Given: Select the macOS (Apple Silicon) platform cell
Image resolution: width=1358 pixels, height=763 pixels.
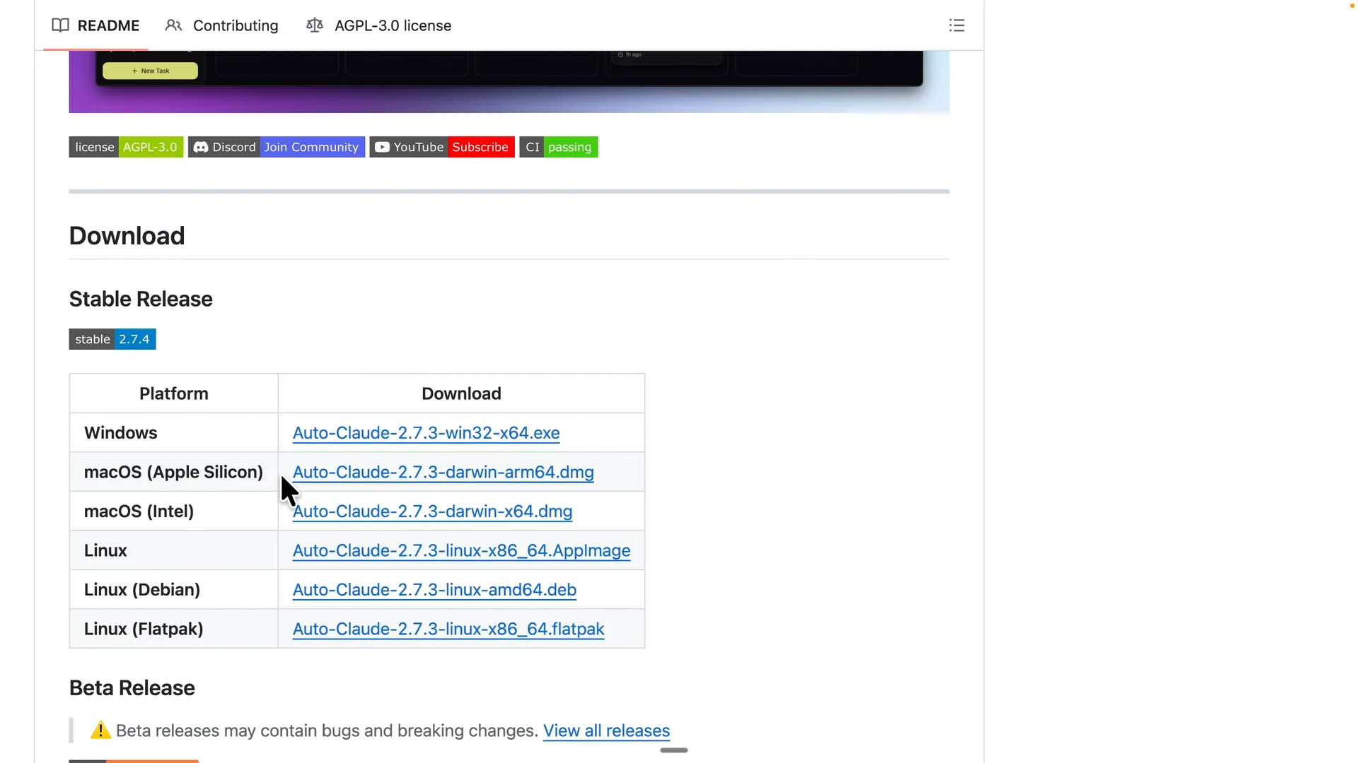Looking at the screenshot, I should (174, 472).
